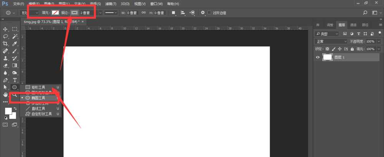The image size is (384, 157).
Task: Click the 填充 fill color swatch
Action: pos(56,13)
